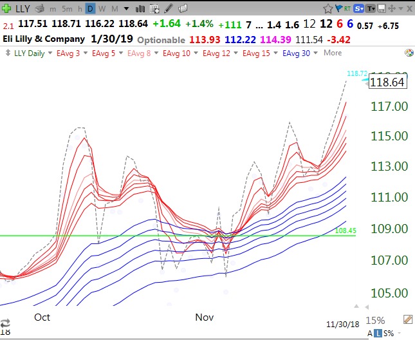Open the T time-link dropdown
This screenshot has width=415, height=340.
point(371,9)
